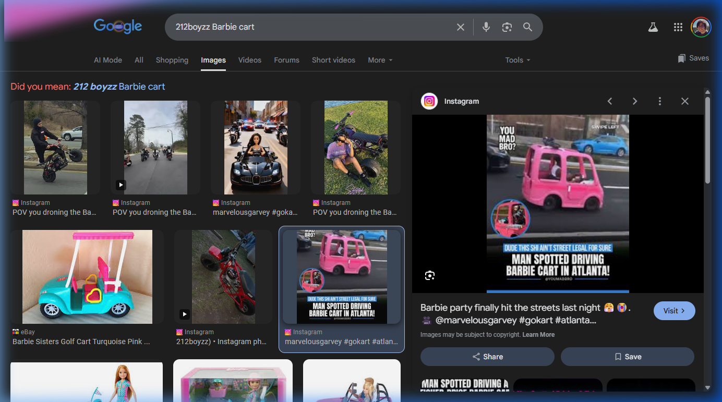Image resolution: width=722 pixels, height=402 pixels.
Task: Close the image preview panel
Action: [x=685, y=101]
